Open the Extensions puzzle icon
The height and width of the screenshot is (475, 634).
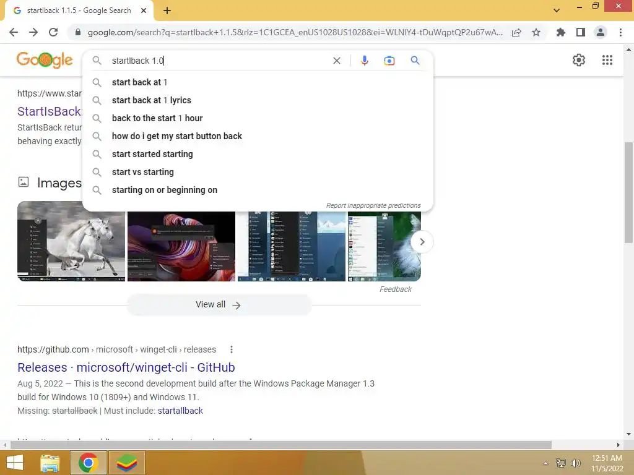561,32
